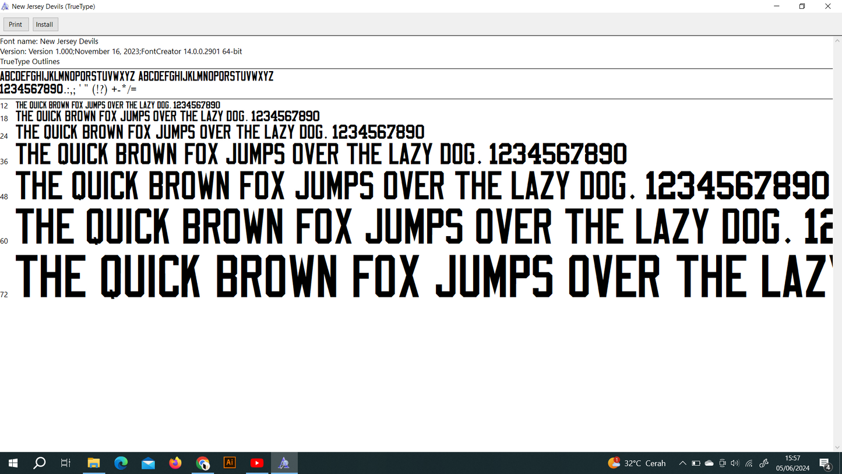Open the Mail app in taskbar
842x474 pixels.
(x=148, y=463)
